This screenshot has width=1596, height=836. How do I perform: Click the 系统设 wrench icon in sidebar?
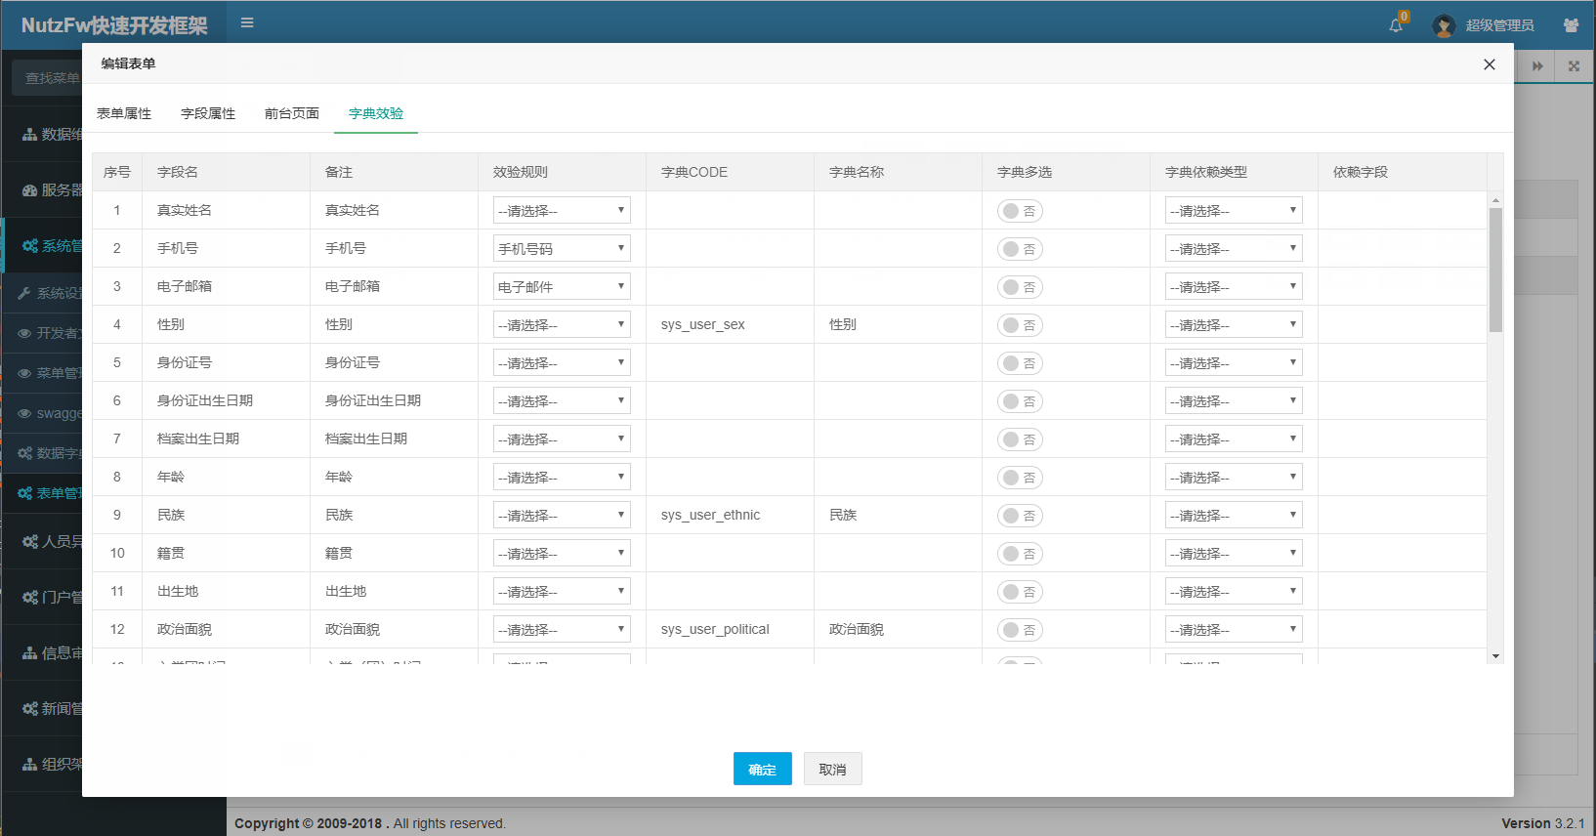pos(24,293)
